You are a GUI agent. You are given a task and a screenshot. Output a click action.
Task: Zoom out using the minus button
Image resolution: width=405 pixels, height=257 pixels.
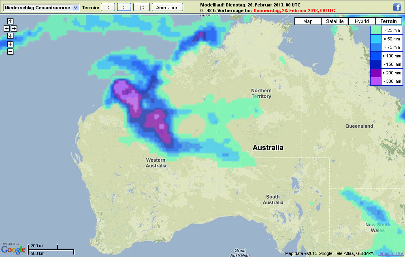coord(10,51)
